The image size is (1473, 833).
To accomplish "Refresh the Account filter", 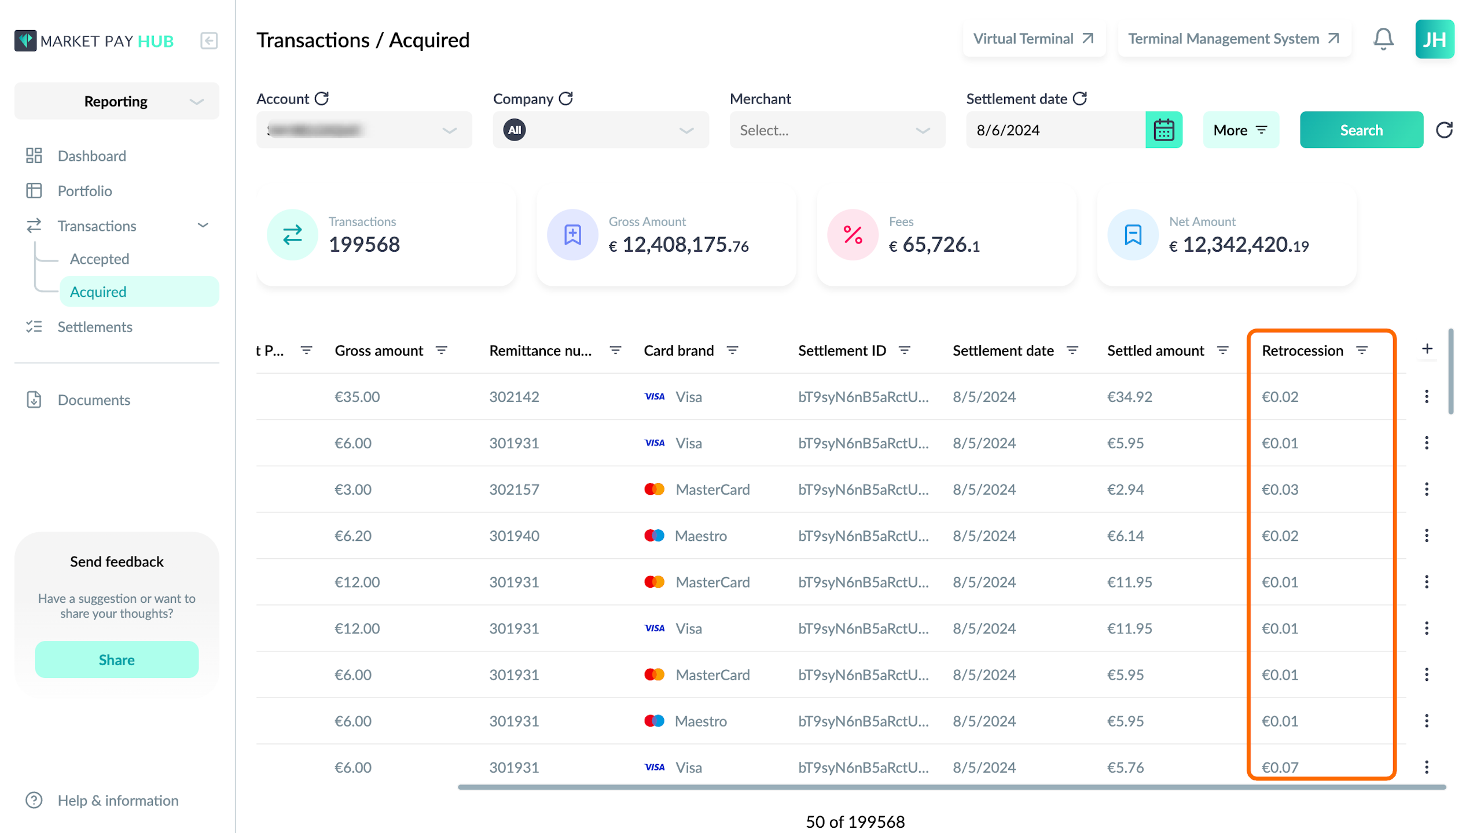I will point(322,98).
